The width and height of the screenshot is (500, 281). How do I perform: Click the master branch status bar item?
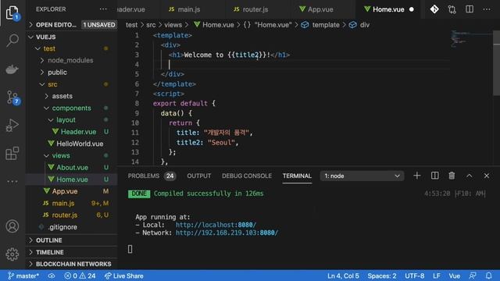[x=23, y=276]
